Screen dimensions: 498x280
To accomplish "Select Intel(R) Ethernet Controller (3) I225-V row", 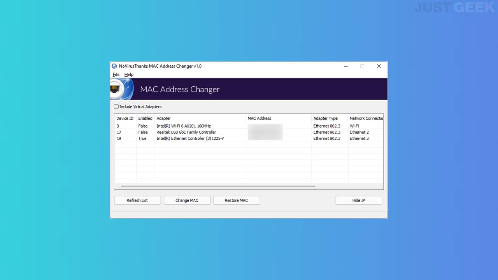I will click(x=249, y=138).
